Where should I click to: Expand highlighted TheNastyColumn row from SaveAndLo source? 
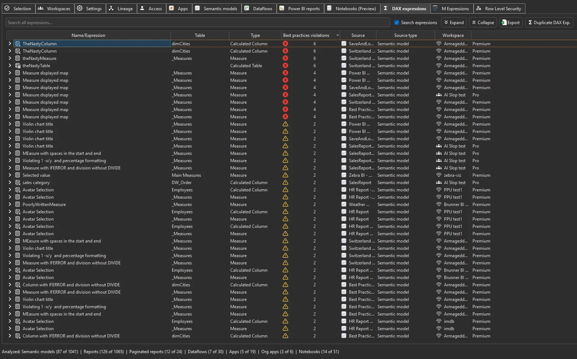(x=10, y=44)
